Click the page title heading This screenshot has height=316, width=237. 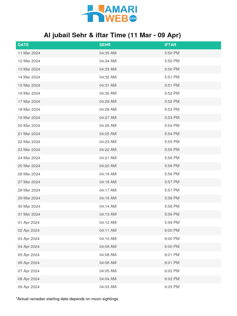[x=112, y=35]
